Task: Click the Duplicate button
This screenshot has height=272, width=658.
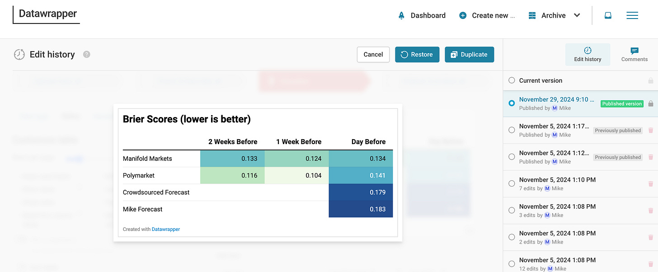Action: click(469, 54)
